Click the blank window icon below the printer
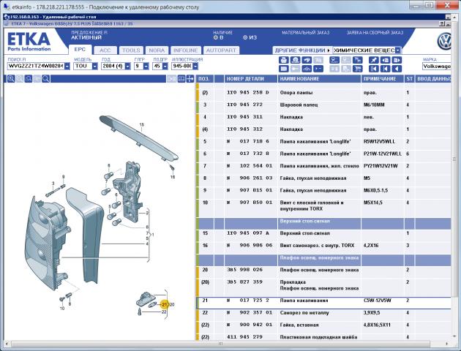 (x=284, y=69)
